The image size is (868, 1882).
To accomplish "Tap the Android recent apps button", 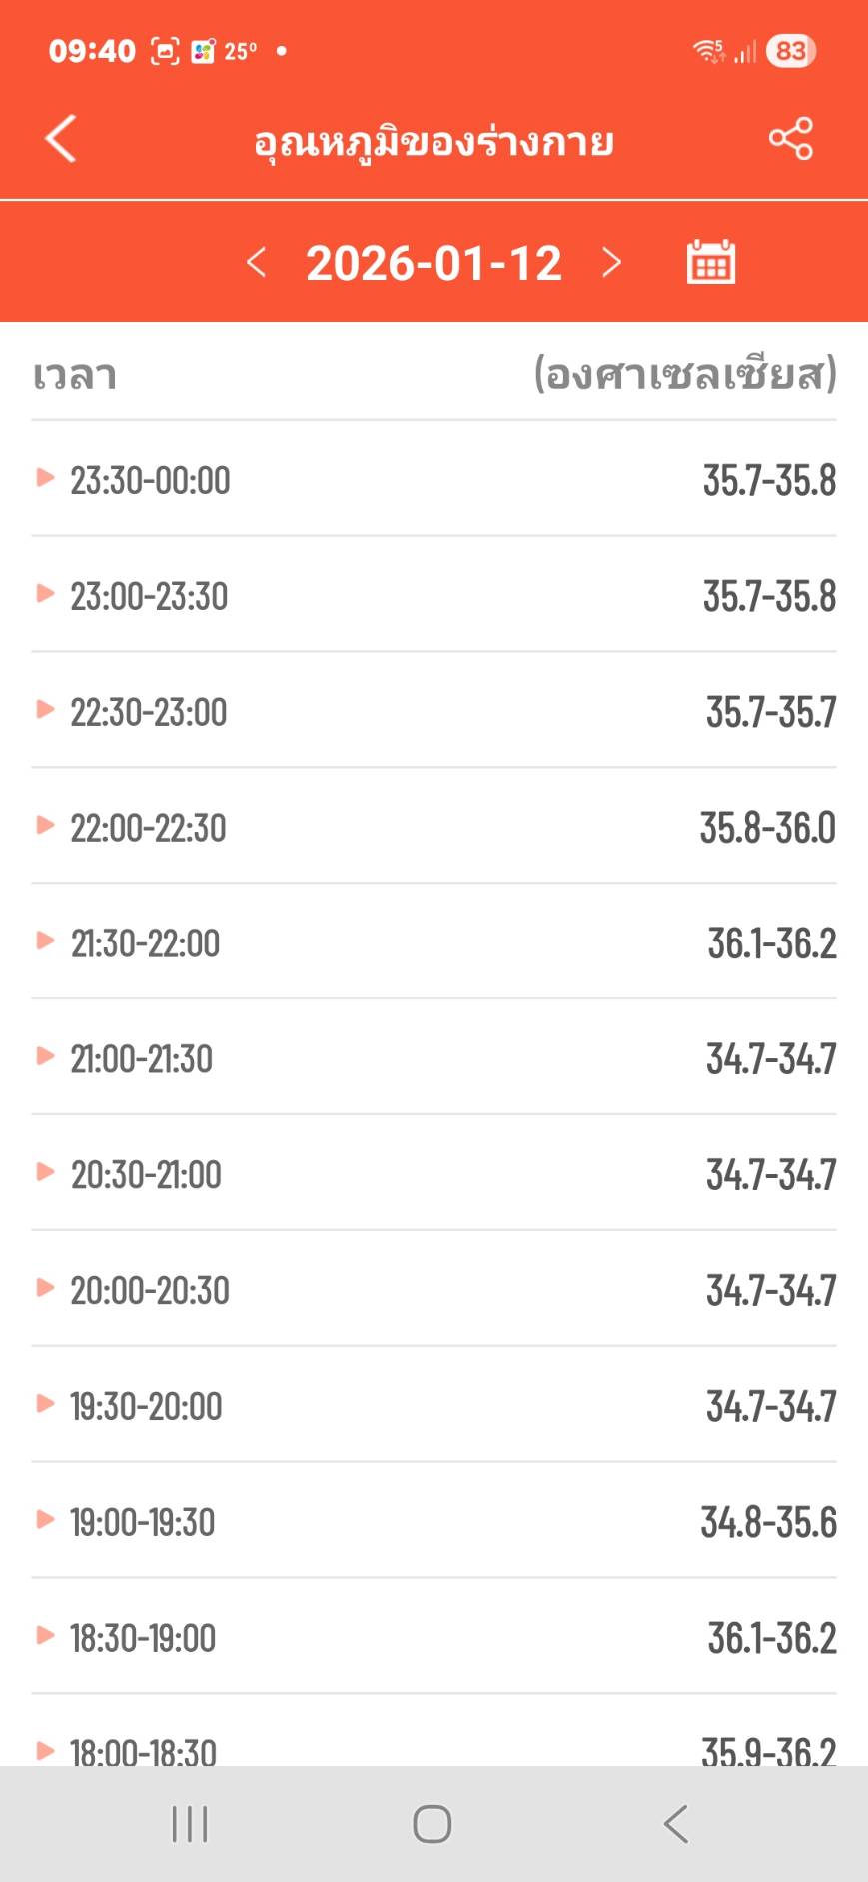I will pos(190,1823).
